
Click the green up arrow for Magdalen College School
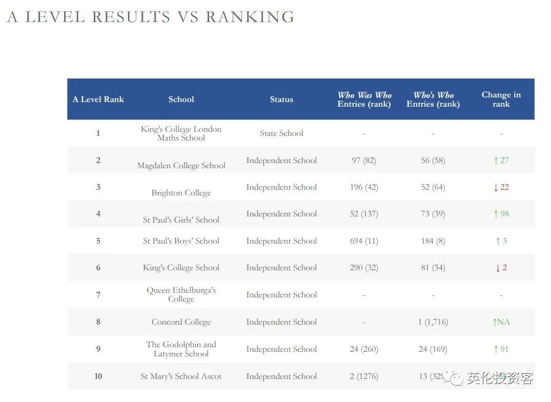coord(496,160)
